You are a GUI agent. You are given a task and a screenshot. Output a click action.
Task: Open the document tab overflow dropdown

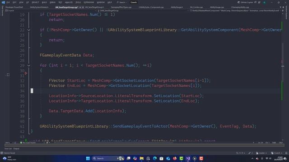pos(280,7)
